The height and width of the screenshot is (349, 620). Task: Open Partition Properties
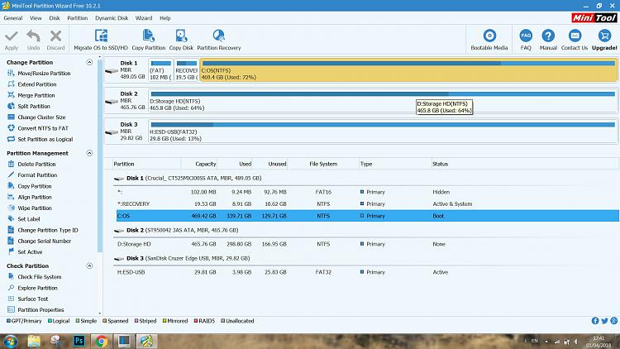(x=41, y=310)
